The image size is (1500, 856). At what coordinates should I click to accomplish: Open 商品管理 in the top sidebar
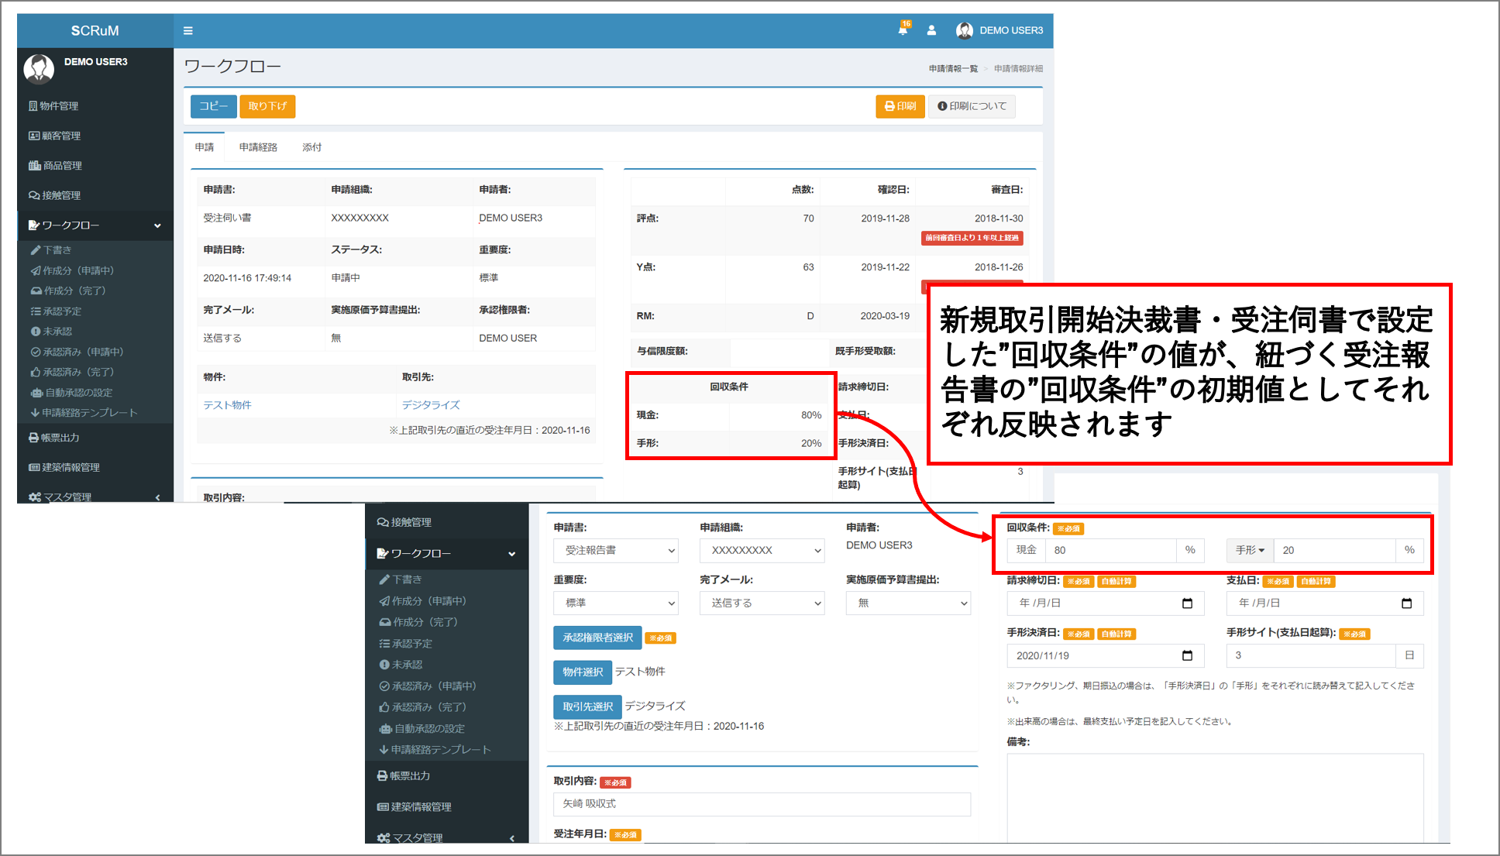(62, 166)
